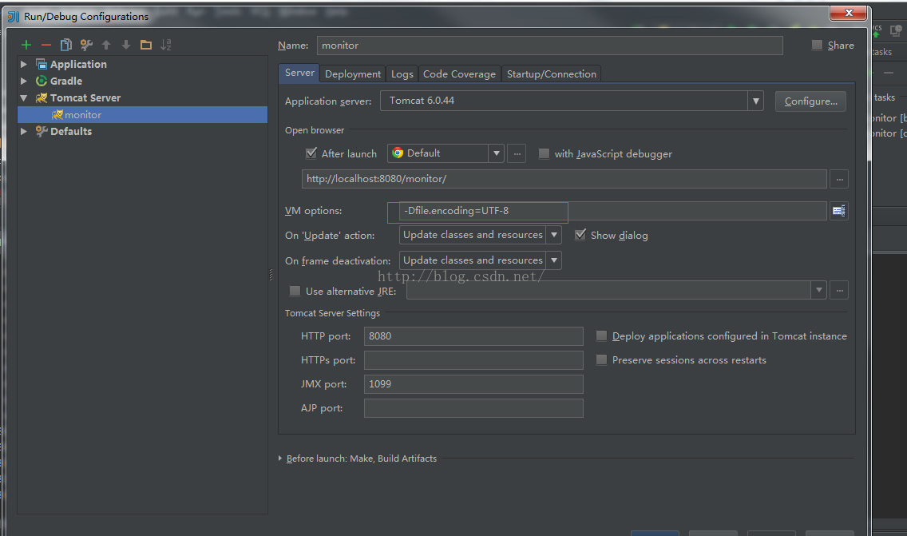The image size is (907, 536).
Task: Browse for an alternative JRE with the ellipsis
Action: 839,290
